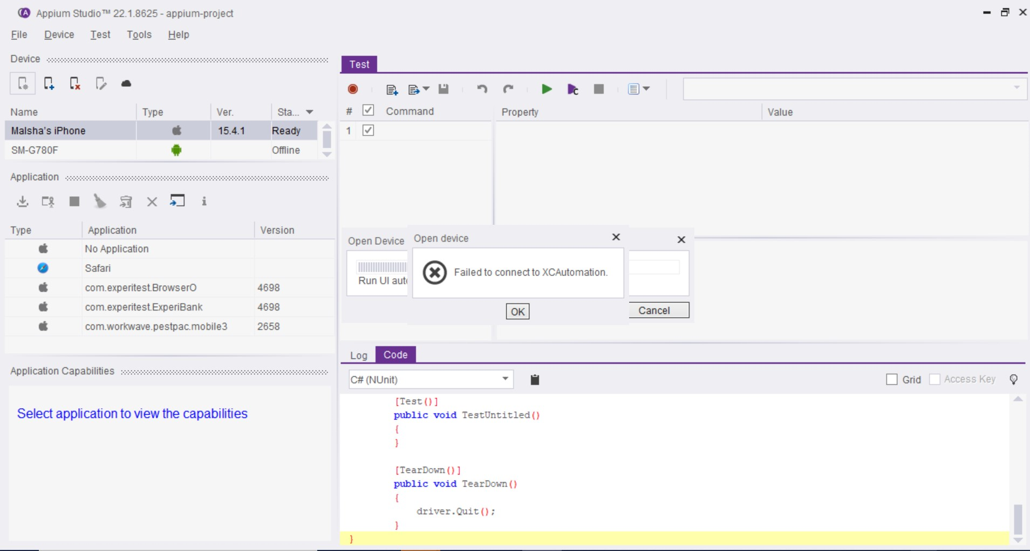
Task: Enable the Access Key checkbox
Action: [934, 380]
